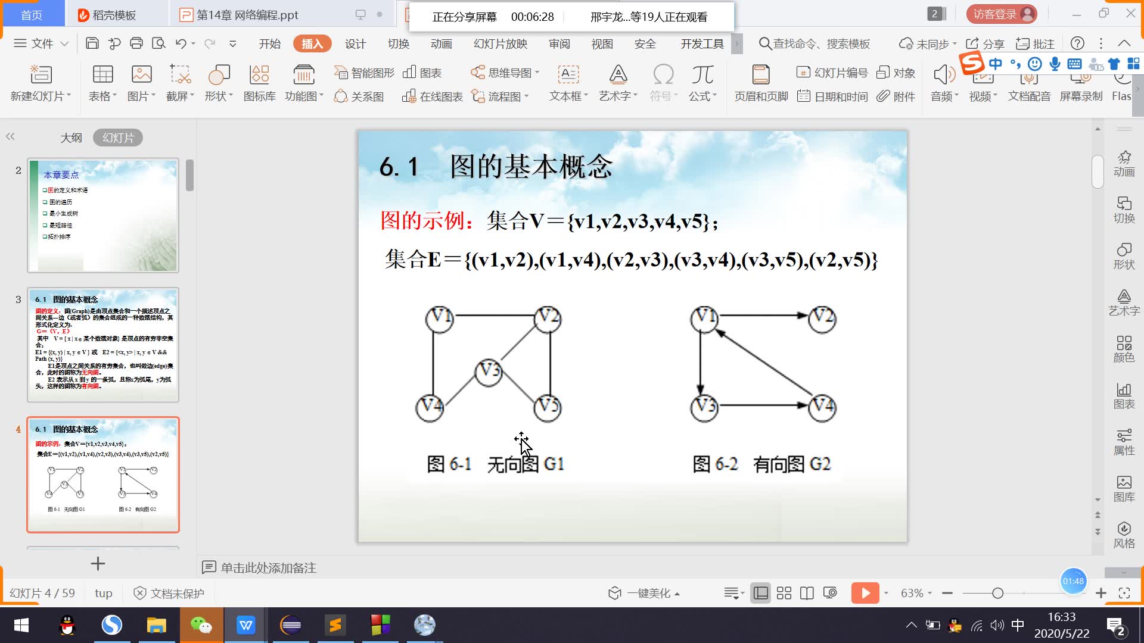Open WeChat from the Windows taskbar
Screen dimensions: 1144x643
(x=201, y=625)
